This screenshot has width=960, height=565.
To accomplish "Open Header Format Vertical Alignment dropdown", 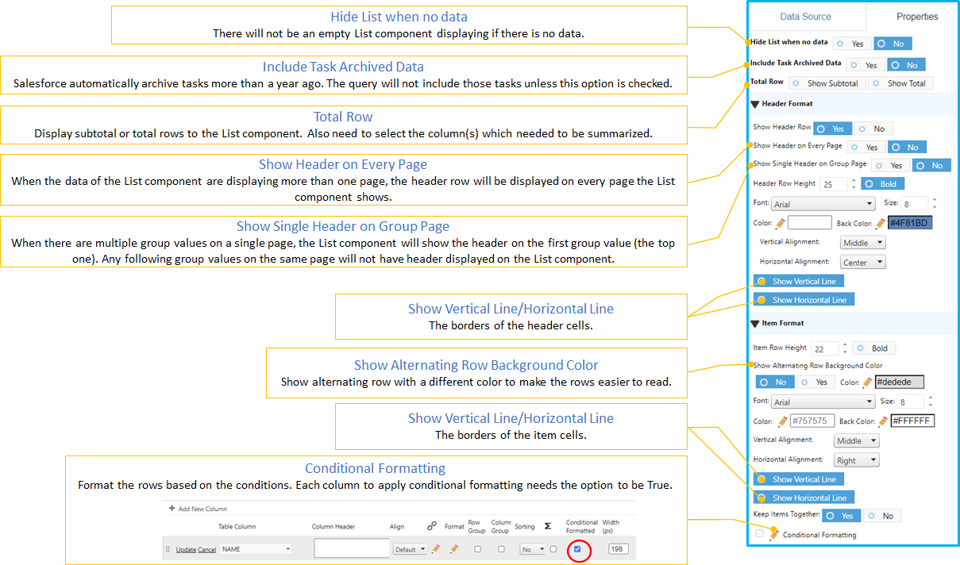I will click(862, 243).
